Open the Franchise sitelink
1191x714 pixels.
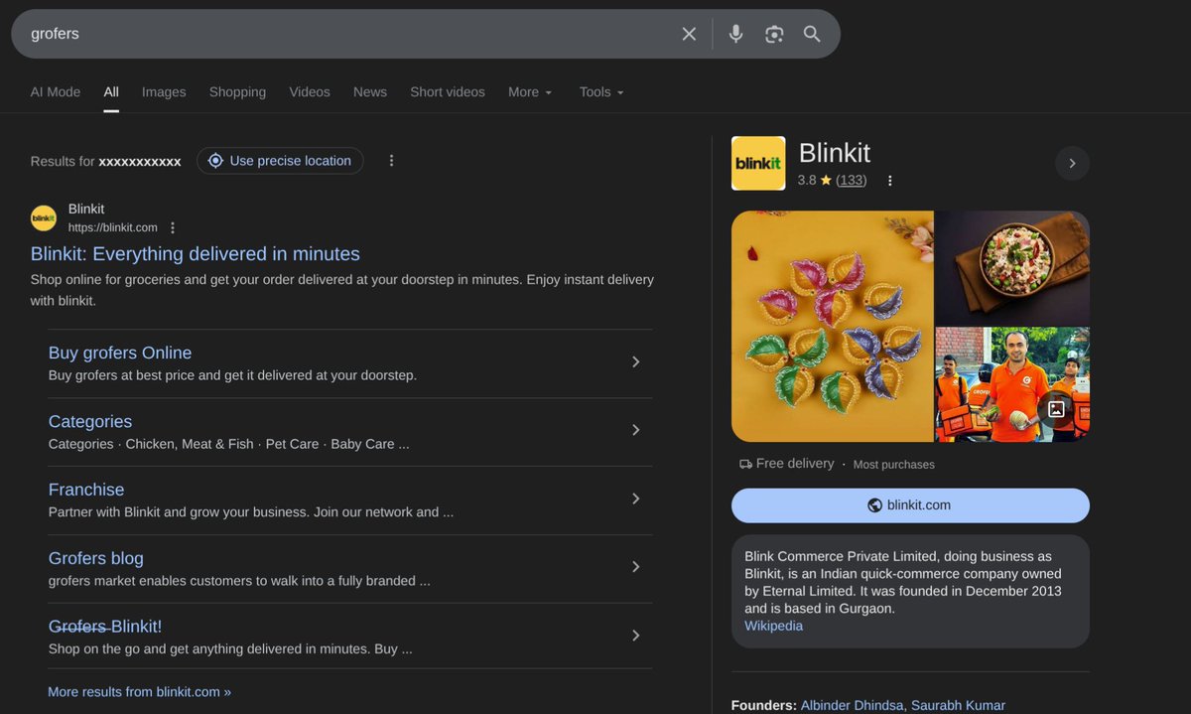[x=86, y=490]
